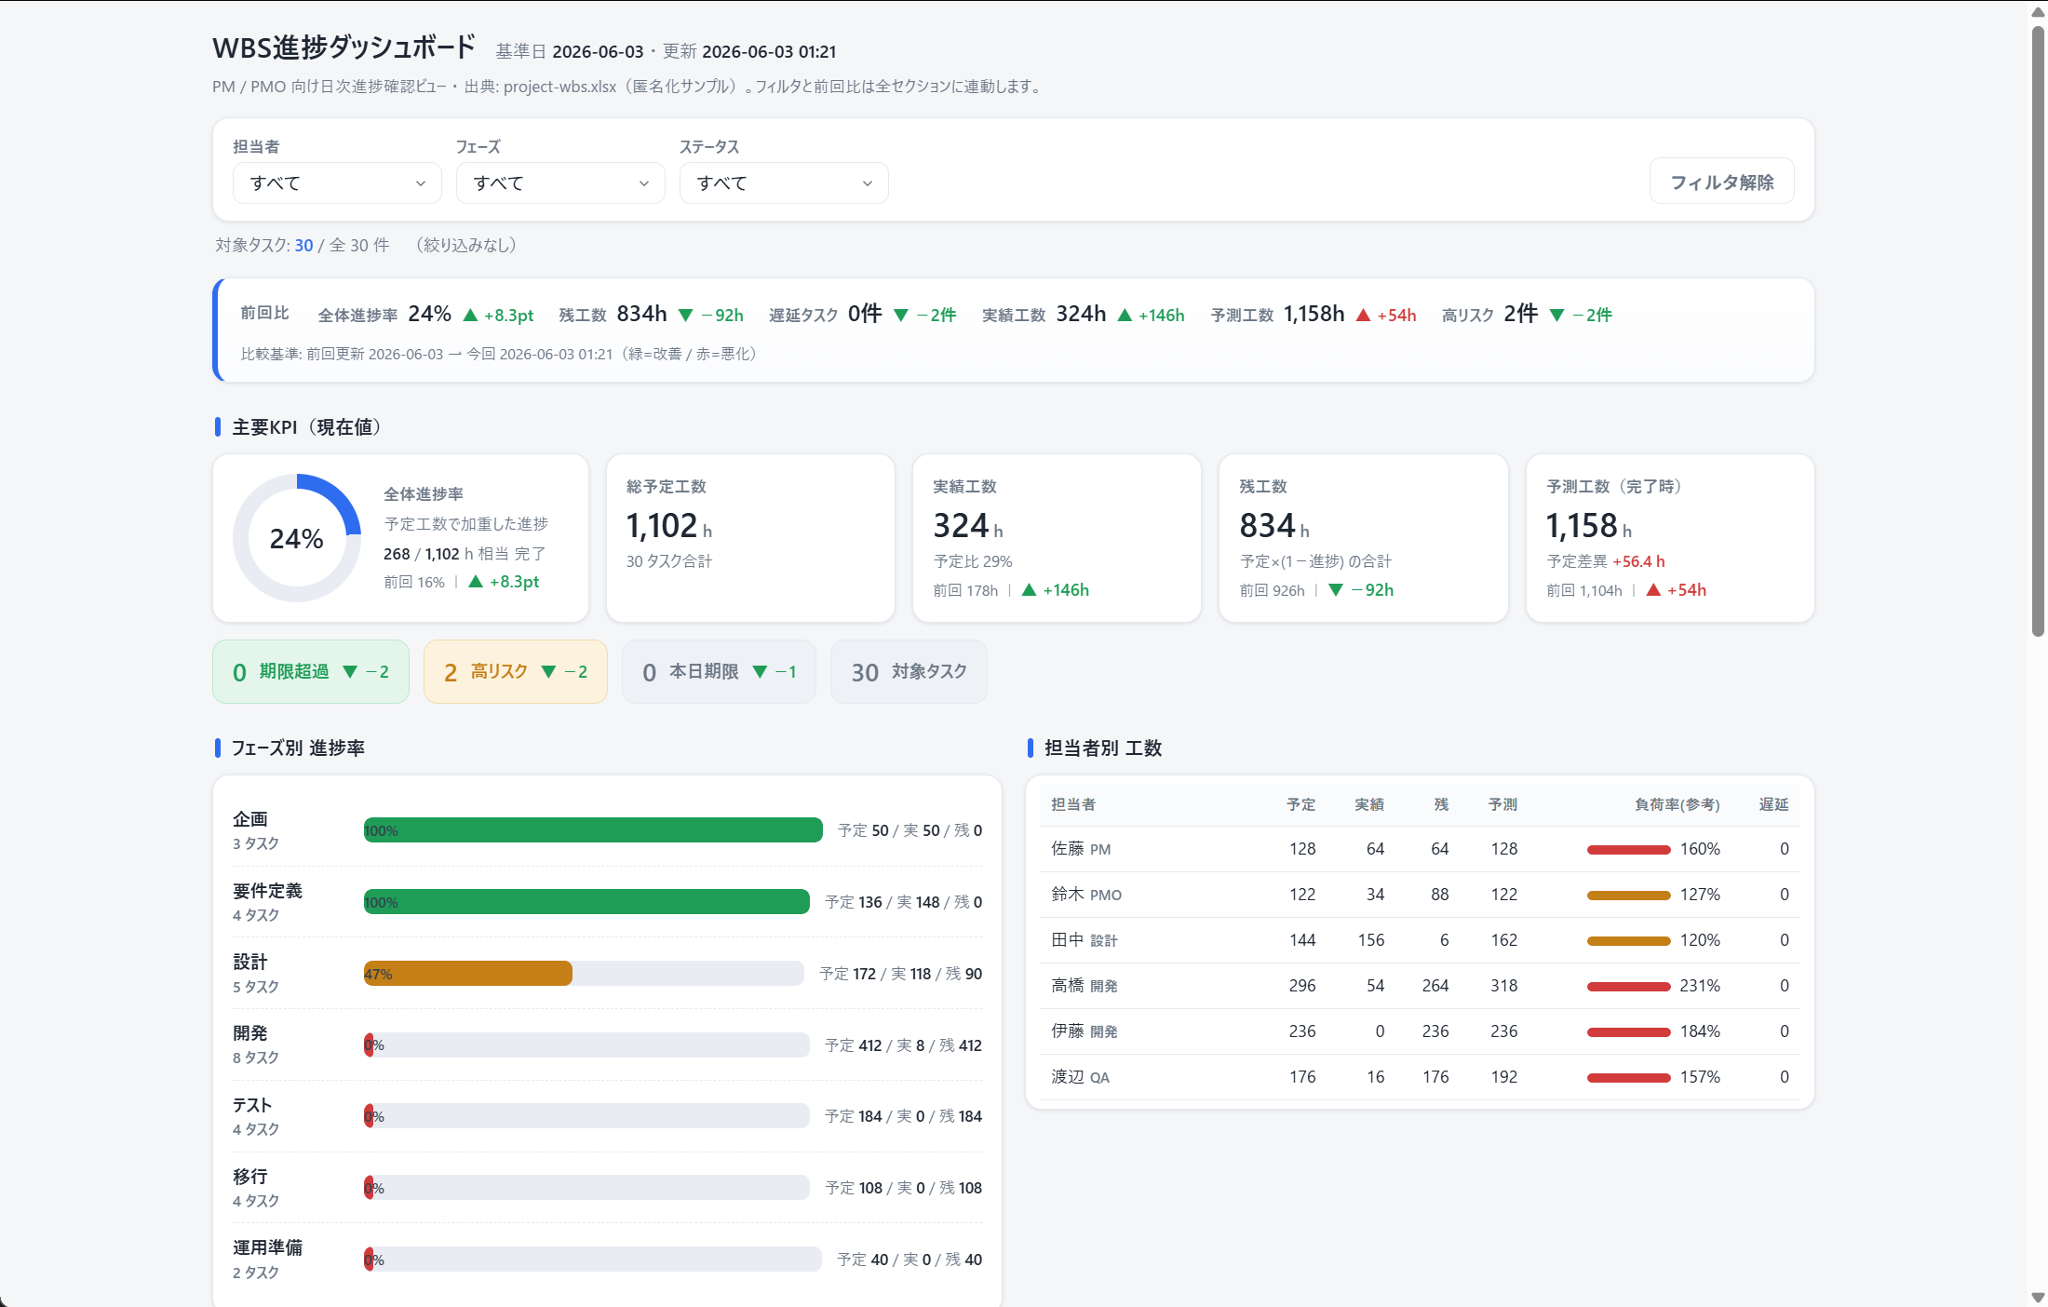Click the 負荷率(参考) column header
2048x1307 pixels.
point(1677,804)
